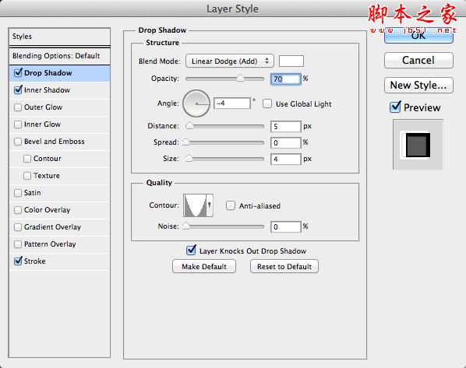This screenshot has width=466, height=368.
Task: Disable the Preview checkbox
Action: pyautogui.click(x=395, y=107)
